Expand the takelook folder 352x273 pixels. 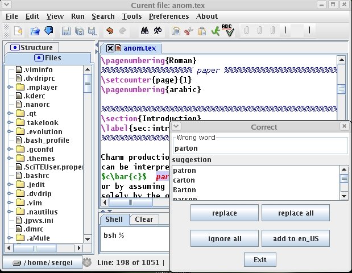click(x=10, y=122)
